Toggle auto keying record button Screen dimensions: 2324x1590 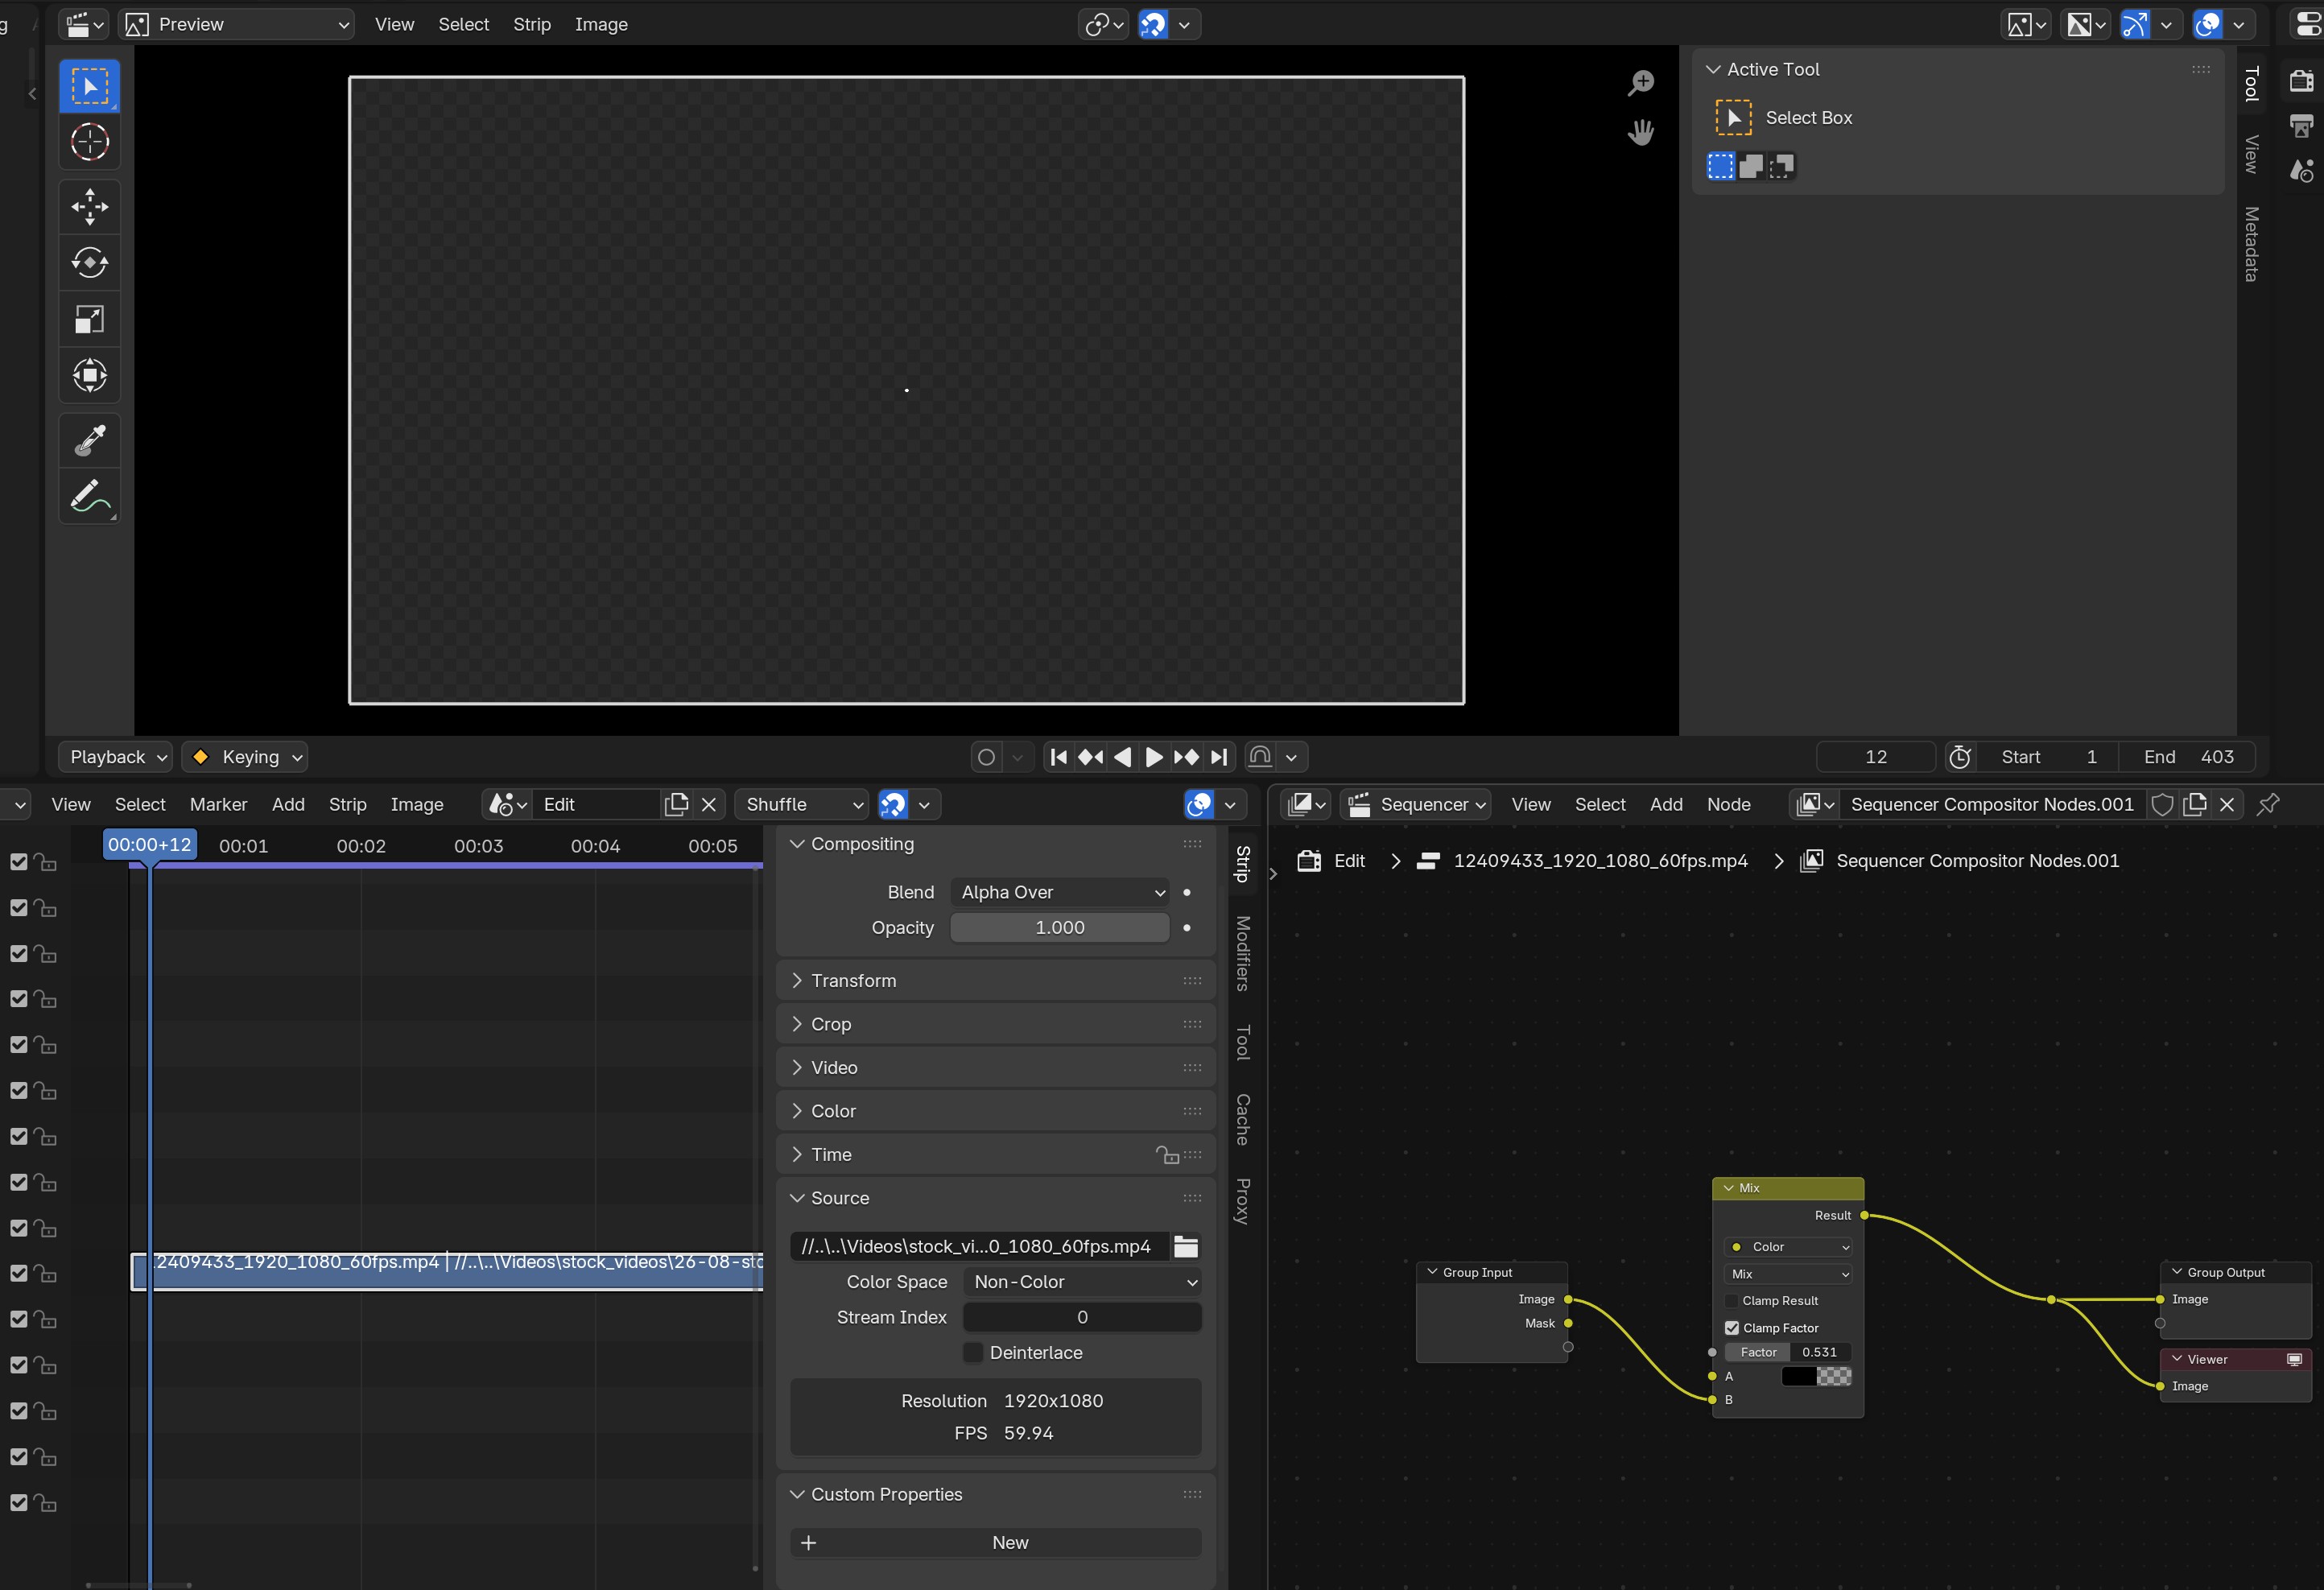tap(987, 757)
